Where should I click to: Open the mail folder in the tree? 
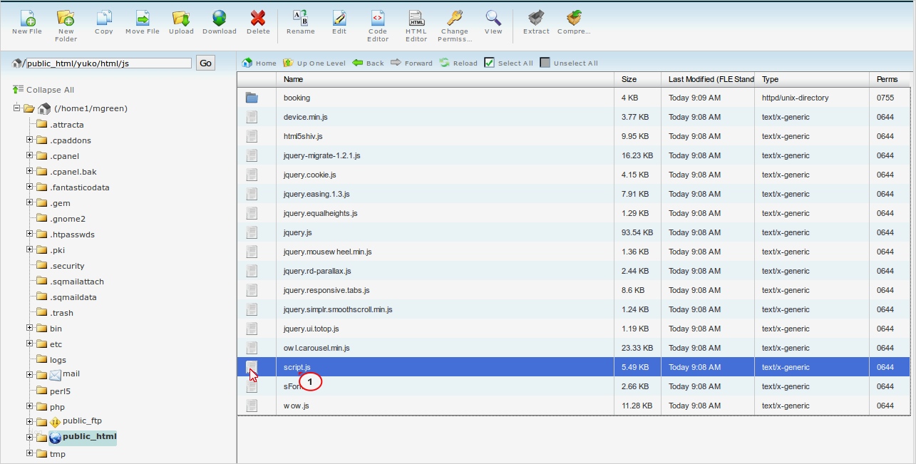click(x=71, y=374)
